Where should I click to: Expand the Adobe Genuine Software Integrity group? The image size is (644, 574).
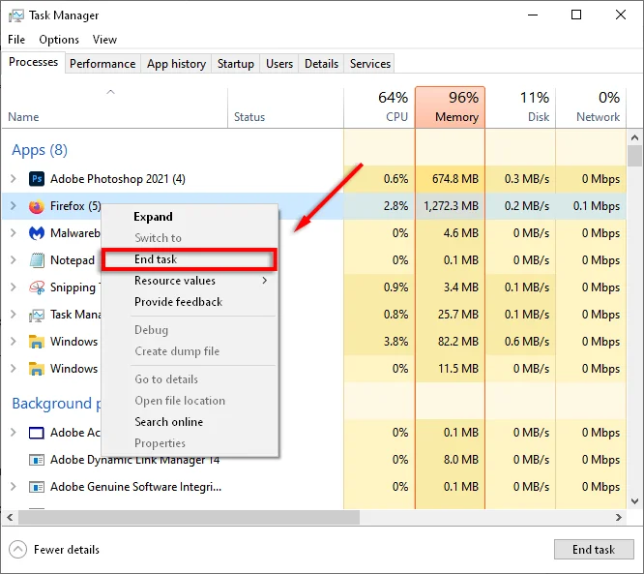tap(14, 487)
